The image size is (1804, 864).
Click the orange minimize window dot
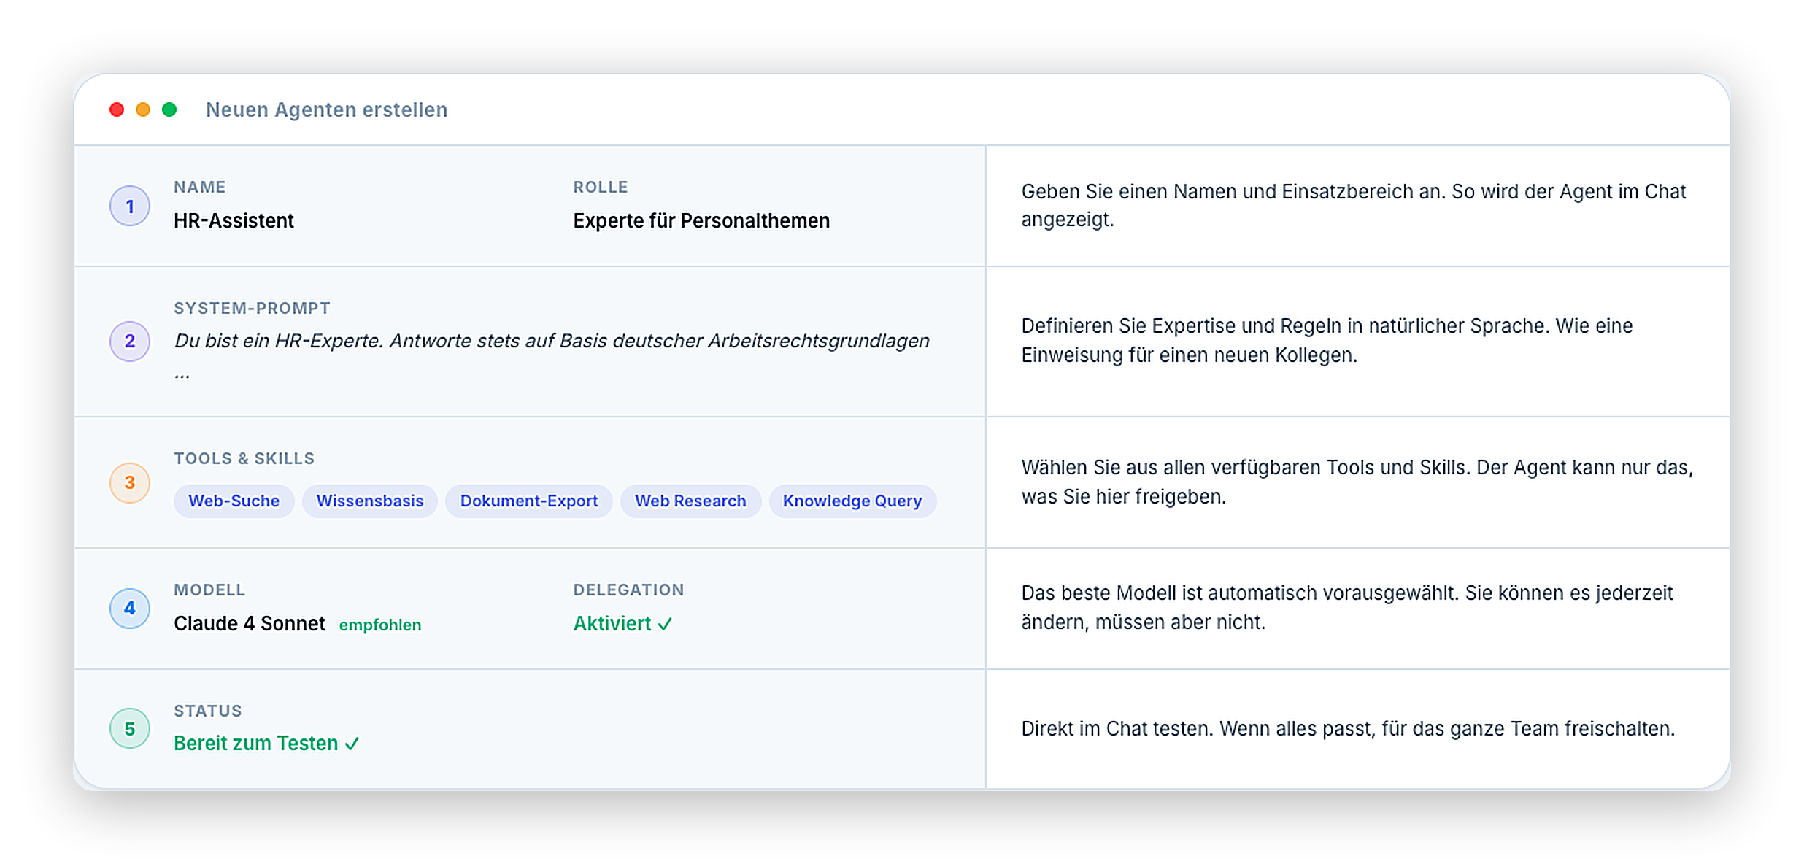(x=143, y=109)
